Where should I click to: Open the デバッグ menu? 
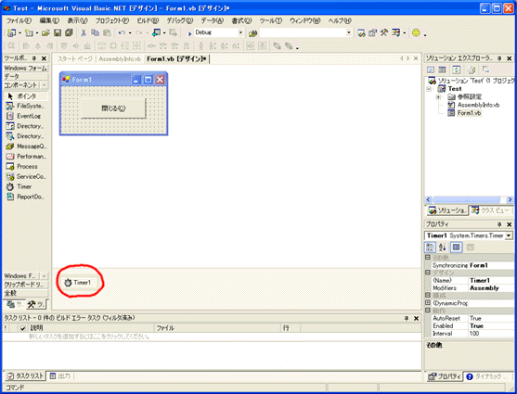click(179, 20)
